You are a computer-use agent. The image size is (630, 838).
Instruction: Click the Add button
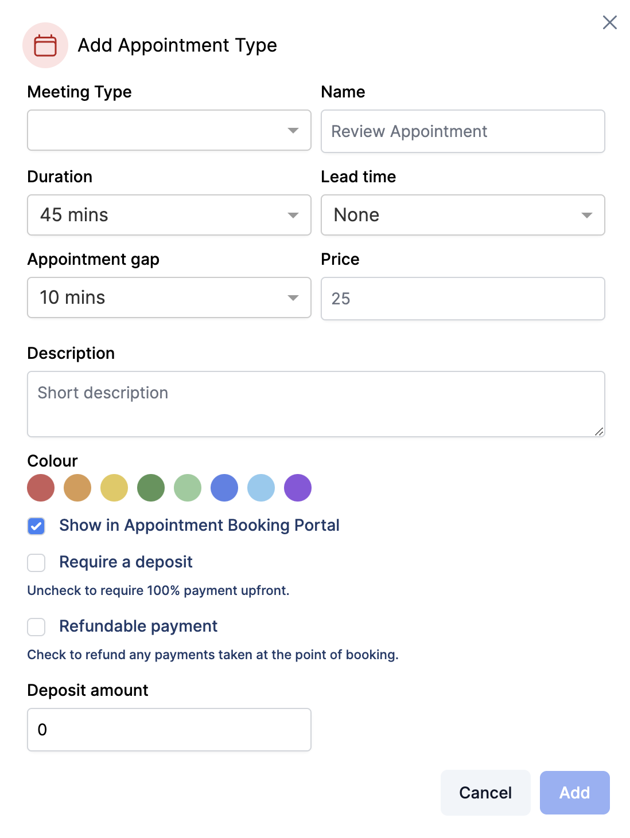(574, 793)
